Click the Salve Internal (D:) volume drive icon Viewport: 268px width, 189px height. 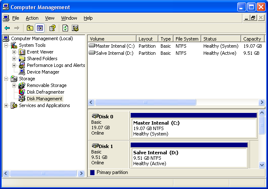92,53
